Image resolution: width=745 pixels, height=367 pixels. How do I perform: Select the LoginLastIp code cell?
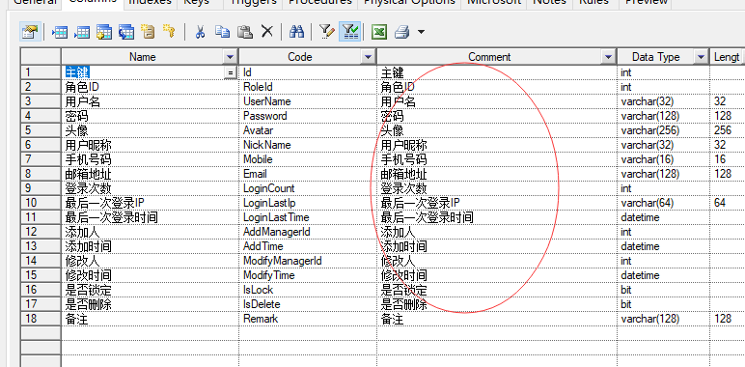click(x=308, y=203)
